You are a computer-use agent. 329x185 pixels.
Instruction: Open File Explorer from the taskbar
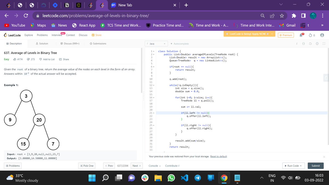coord(158,178)
